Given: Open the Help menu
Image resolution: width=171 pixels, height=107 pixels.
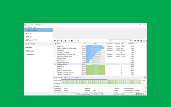Looking at the screenshot, I should pos(34,27).
